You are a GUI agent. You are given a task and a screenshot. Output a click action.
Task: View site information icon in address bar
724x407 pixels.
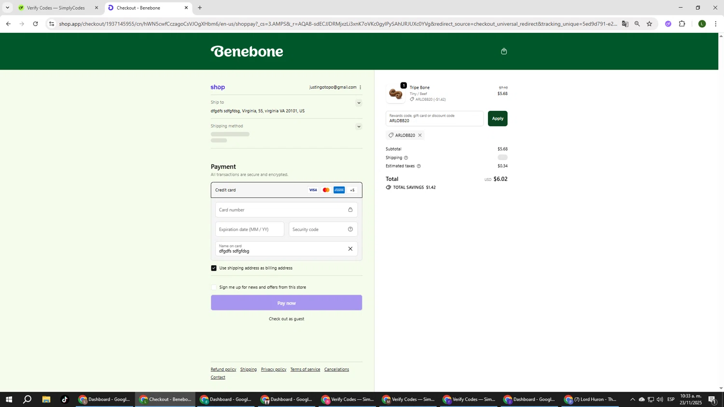(52, 24)
